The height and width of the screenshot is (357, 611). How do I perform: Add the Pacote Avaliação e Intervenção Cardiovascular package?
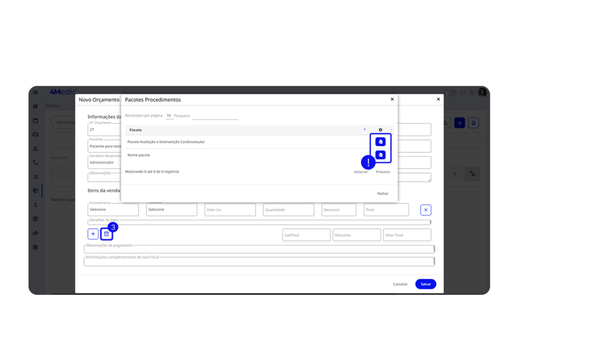coord(381,141)
